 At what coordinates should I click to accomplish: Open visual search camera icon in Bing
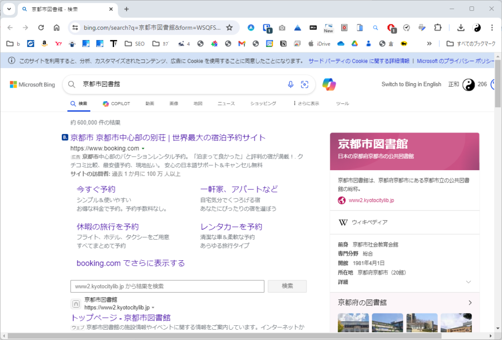[304, 84]
